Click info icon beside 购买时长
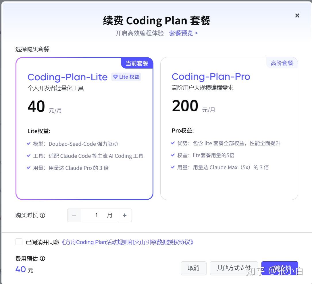This screenshot has height=284, width=312. coord(43,215)
